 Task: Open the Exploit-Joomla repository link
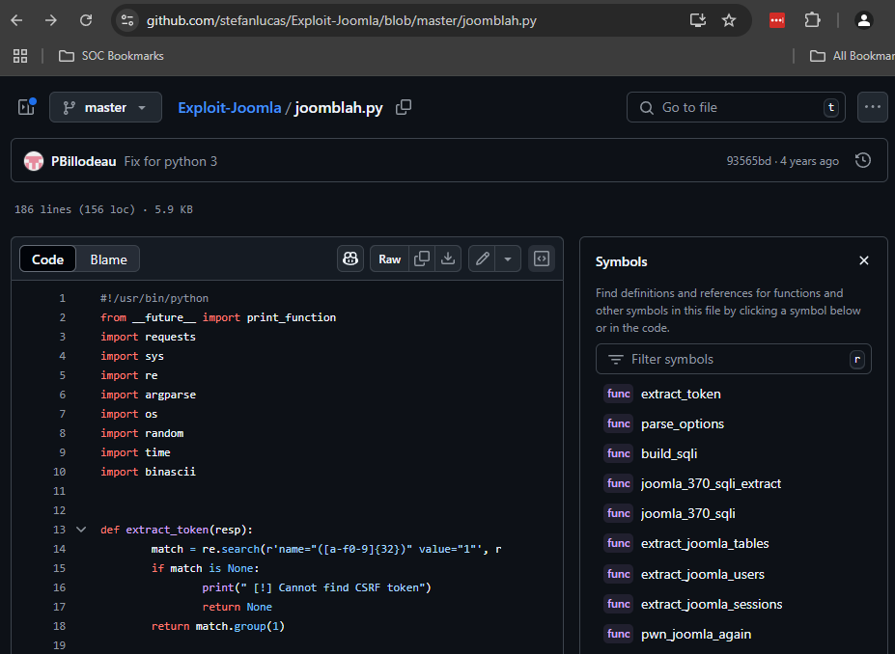(x=229, y=108)
